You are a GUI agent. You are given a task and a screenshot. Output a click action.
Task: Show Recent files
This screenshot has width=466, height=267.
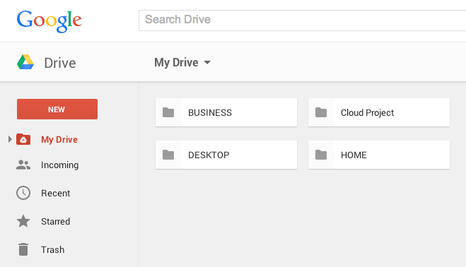point(56,194)
